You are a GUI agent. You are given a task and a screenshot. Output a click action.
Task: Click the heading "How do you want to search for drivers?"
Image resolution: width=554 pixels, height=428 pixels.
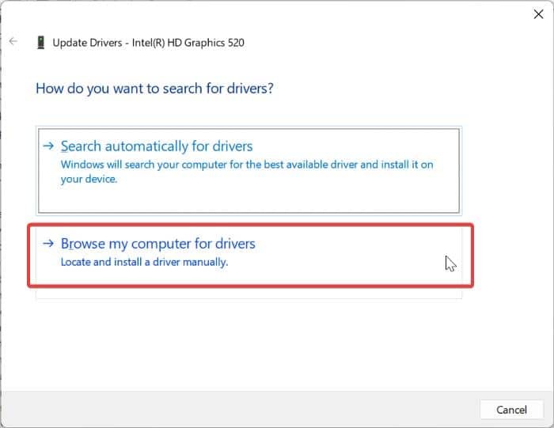pyautogui.click(x=155, y=89)
